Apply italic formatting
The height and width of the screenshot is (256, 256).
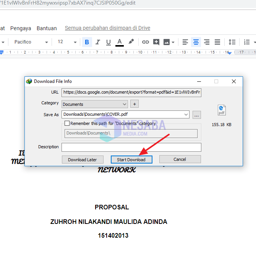coord(97,42)
